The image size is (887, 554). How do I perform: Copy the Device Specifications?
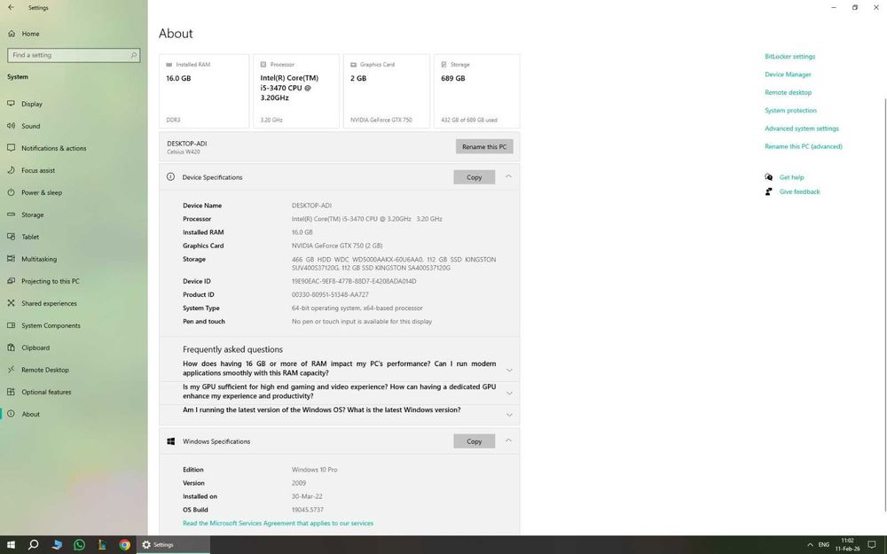(474, 177)
